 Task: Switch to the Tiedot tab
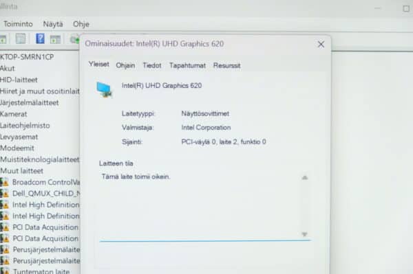click(151, 65)
